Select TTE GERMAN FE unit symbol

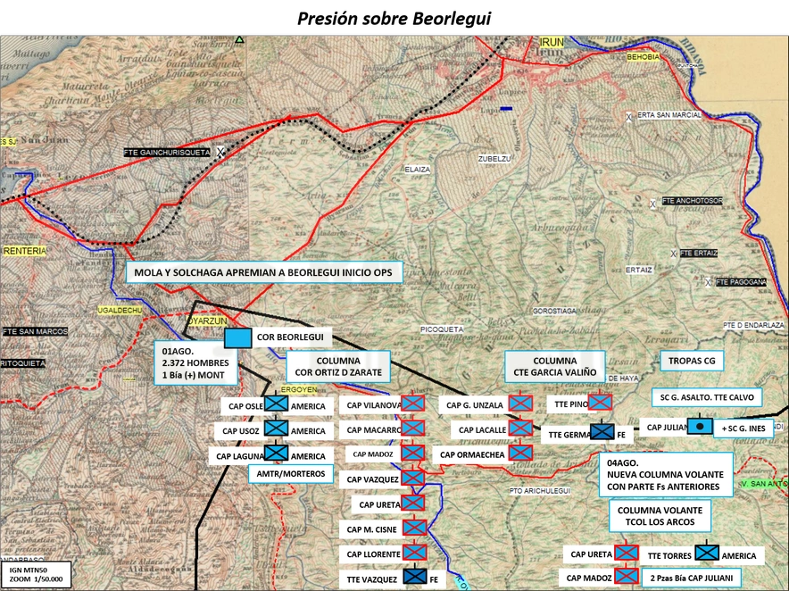tap(602, 431)
